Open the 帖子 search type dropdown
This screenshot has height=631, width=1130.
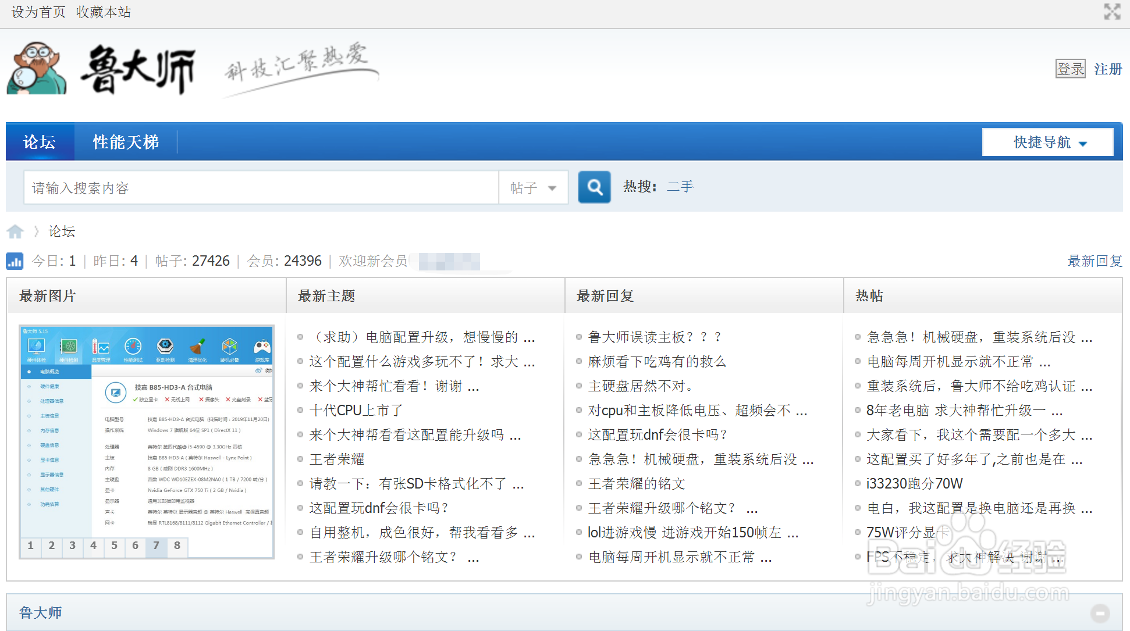pos(534,188)
